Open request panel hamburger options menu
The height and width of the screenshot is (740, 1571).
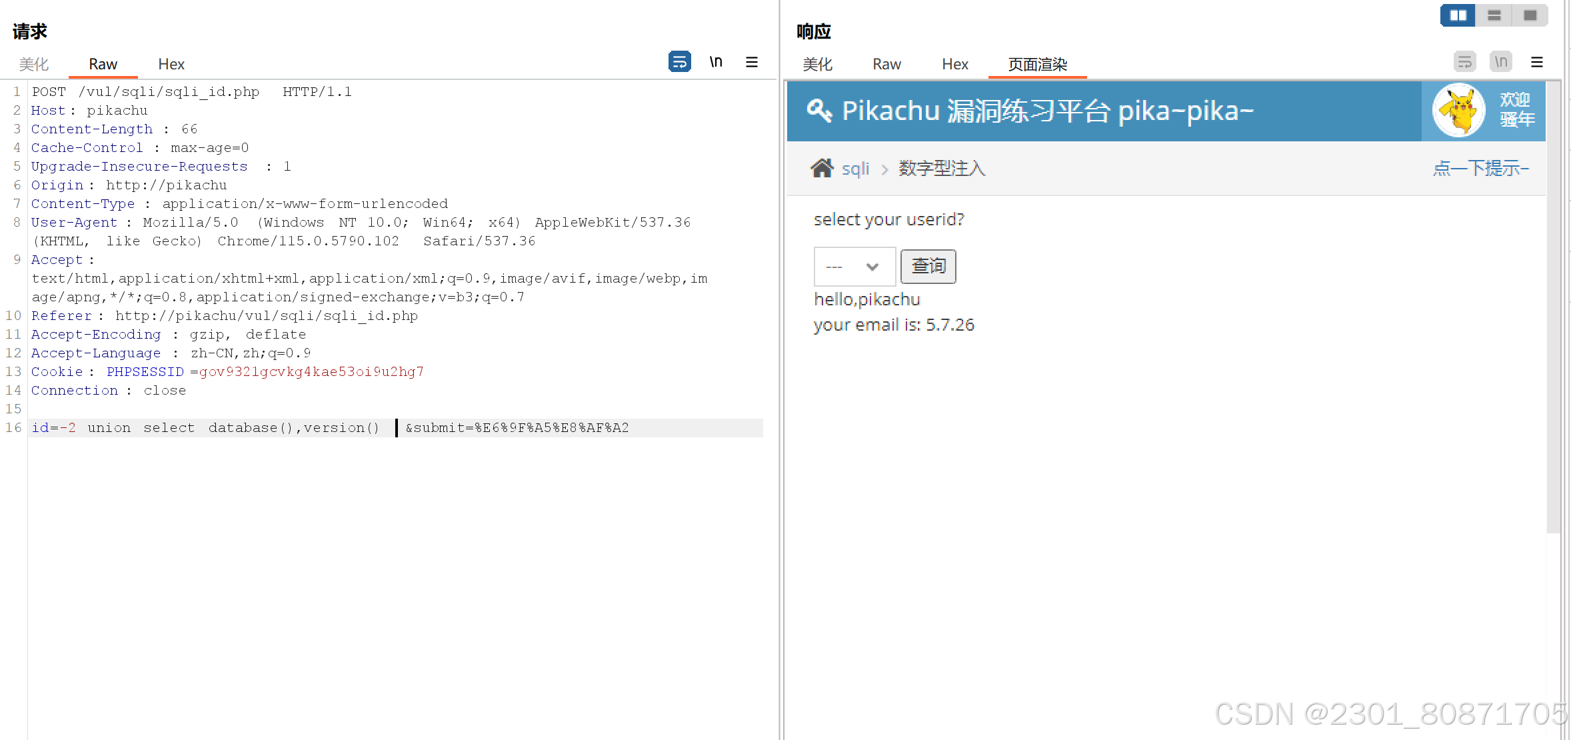[751, 62]
